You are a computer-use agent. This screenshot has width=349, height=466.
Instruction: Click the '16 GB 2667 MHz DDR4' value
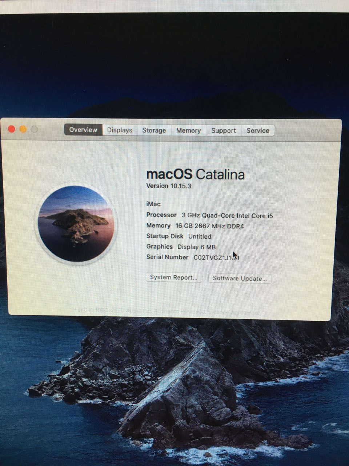click(210, 226)
